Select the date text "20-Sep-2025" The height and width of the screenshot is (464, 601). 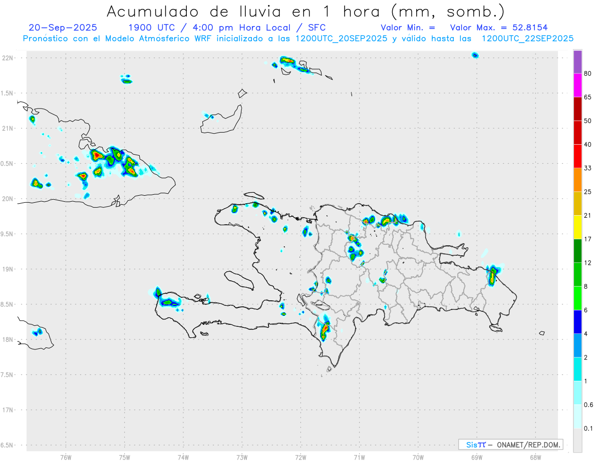coord(63,28)
